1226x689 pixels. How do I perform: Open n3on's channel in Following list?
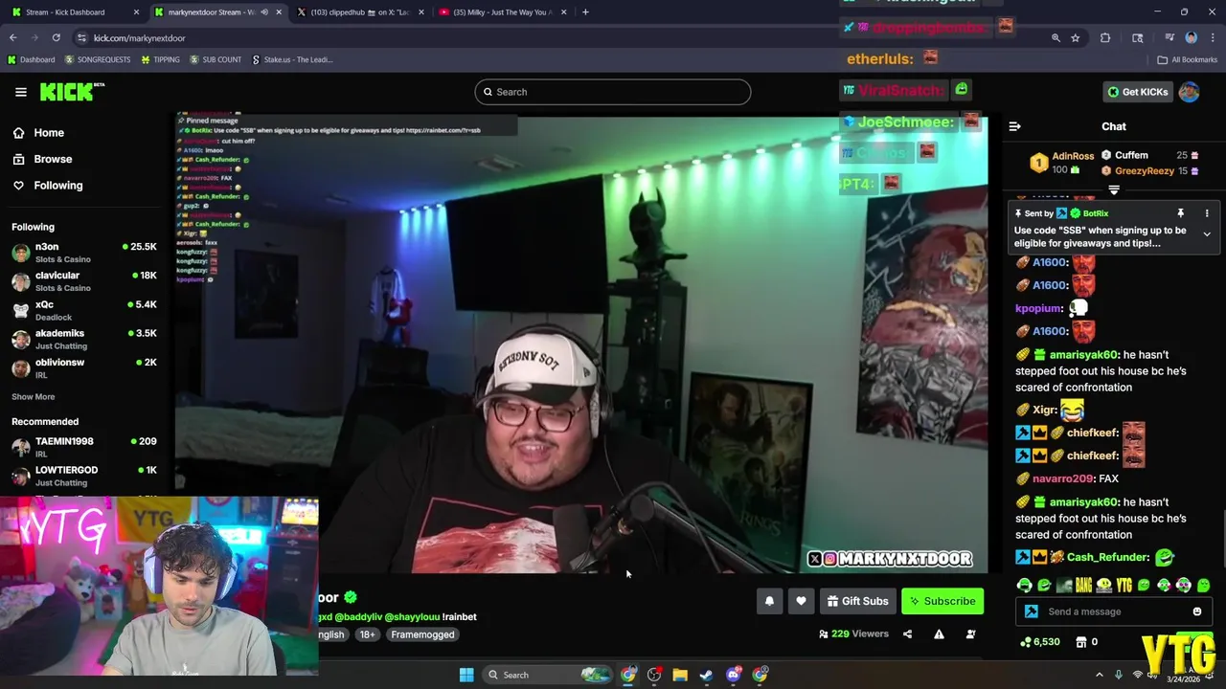pos(84,253)
